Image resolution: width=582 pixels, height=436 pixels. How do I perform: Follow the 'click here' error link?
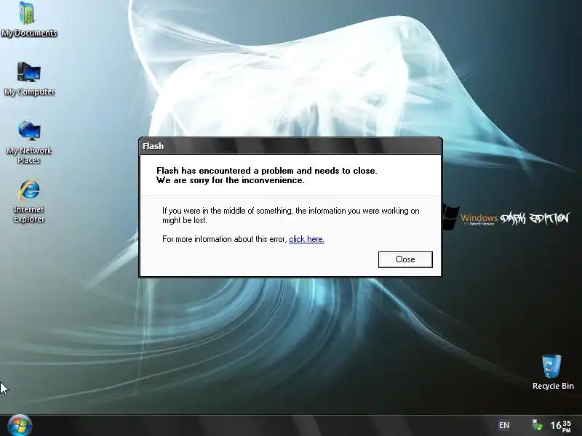click(x=306, y=239)
